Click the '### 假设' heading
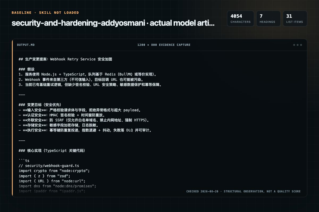Viewport: 319px width, 212px height. pyautogui.click(x=27, y=69)
